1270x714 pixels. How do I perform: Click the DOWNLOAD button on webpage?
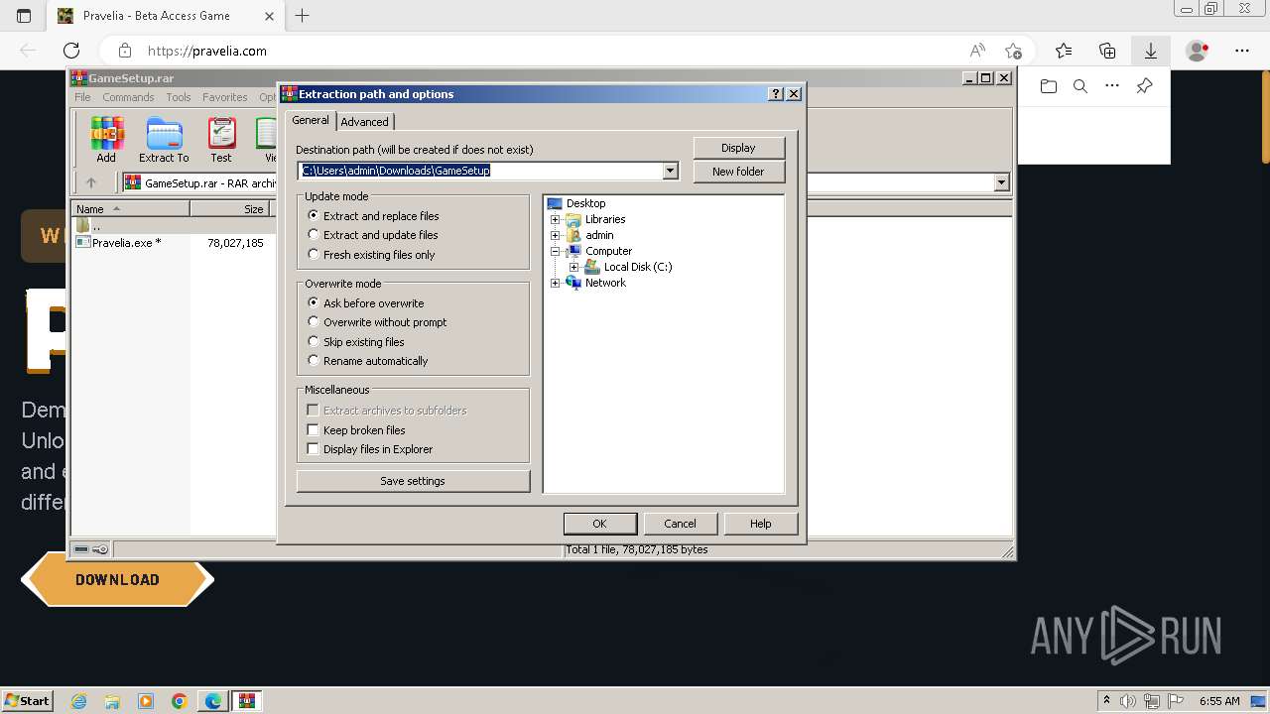117,579
